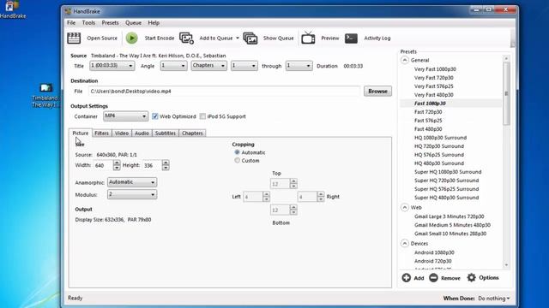Open the Add to Queue dropdown arrow
The height and width of the screenshot is (308, 549).
point(238,38)
